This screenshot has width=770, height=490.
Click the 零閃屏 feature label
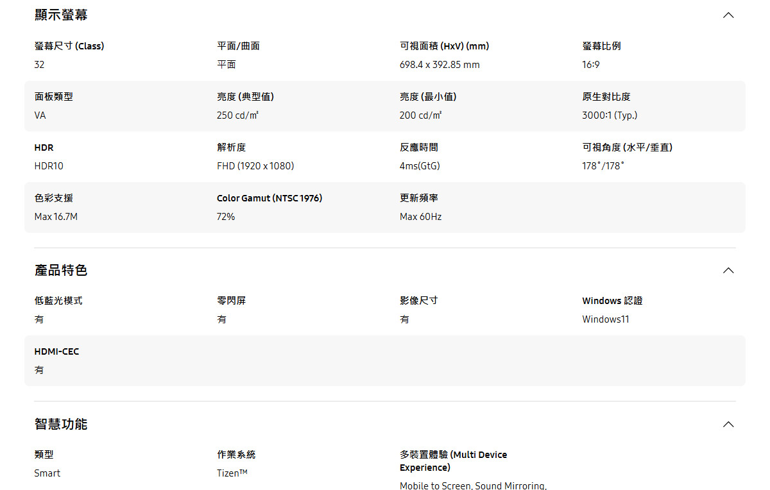(x=227, y=300)
